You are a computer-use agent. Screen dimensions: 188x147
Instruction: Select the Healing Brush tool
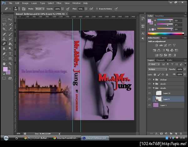coord(4,34)
